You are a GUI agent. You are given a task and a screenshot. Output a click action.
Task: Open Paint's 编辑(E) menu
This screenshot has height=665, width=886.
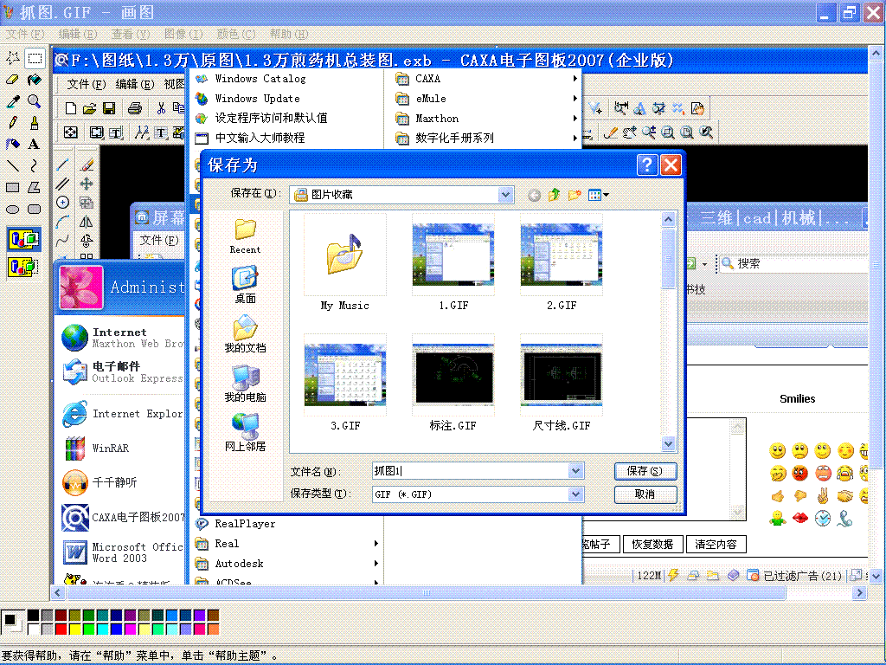[x=78, y=34]
